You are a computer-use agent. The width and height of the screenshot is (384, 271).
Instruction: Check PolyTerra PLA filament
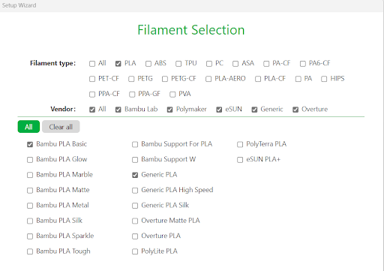[240, 144]
